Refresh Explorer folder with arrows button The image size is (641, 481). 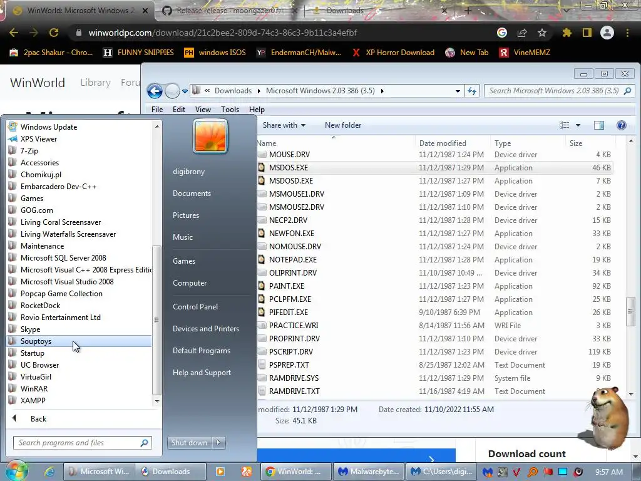click(472, 91)
